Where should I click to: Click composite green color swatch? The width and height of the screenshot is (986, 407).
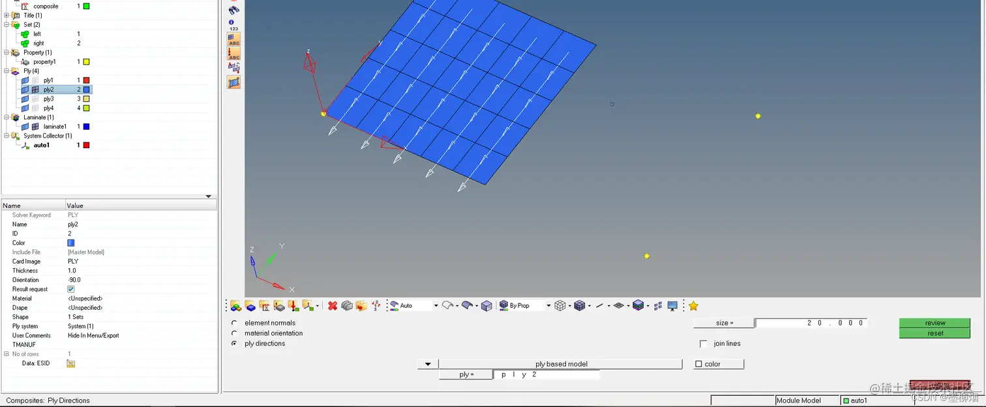click(86, 6)
